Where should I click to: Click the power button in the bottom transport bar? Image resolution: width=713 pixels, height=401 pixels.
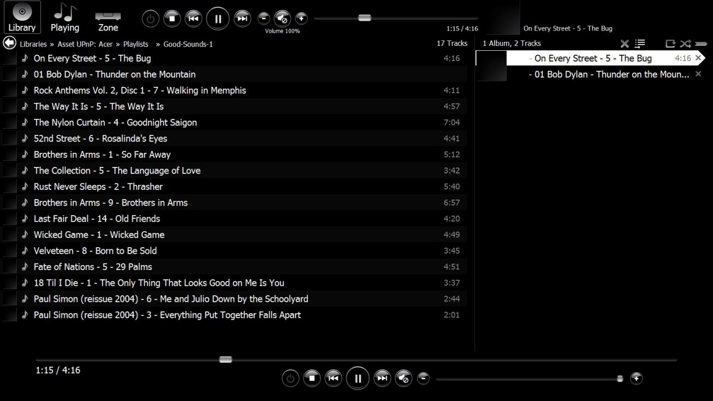(x=290, y=378)
